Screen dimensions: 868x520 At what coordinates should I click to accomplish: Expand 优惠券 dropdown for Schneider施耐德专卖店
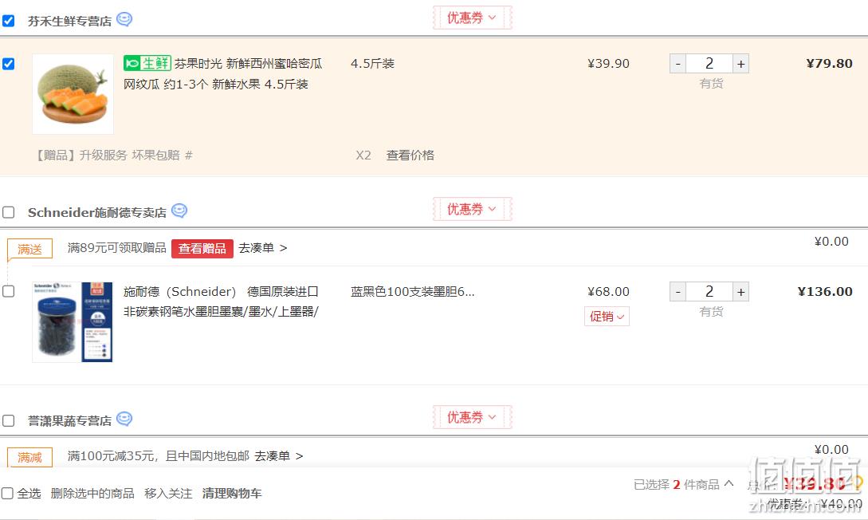(472, 209)
